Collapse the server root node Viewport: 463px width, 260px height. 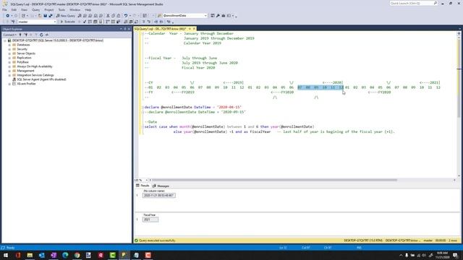point(5,40)
